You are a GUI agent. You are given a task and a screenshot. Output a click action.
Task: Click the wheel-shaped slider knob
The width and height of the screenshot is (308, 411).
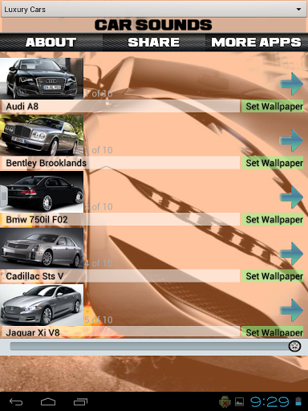coord(295,346)
